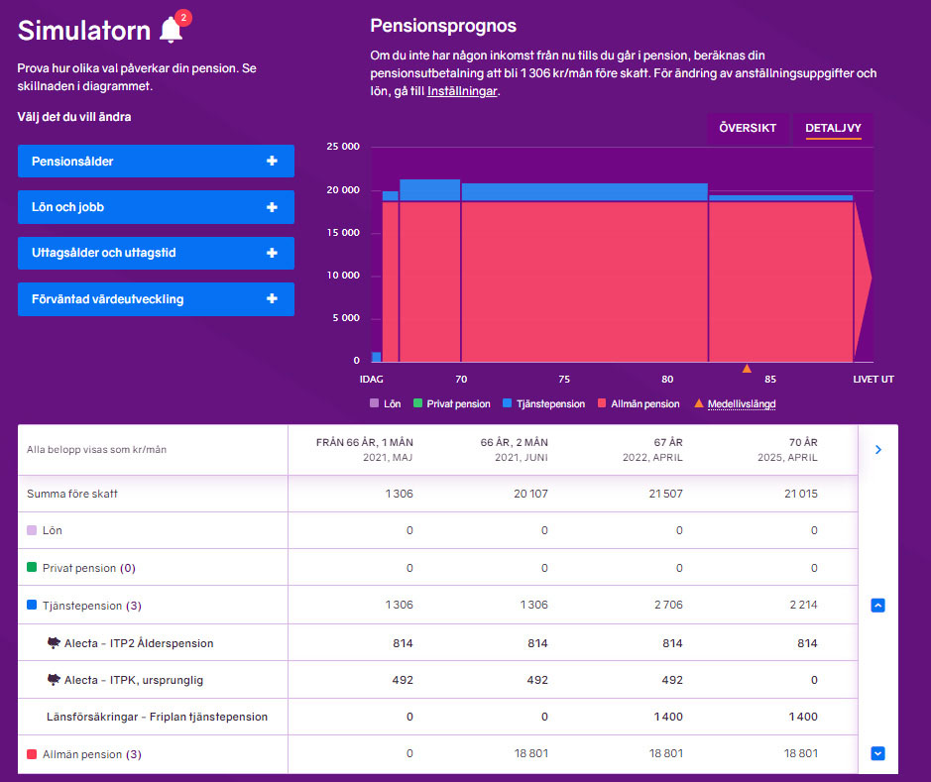This screenshot has width=931, height=782.
Task: Click plus icon on Förväntad värdeutveckling
Action: pyautogui.click(x=272, y=299)
